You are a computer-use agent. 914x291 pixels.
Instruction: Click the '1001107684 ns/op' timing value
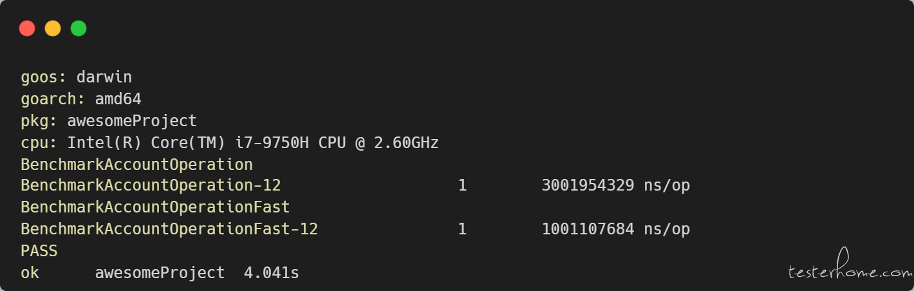pos(616,229)
